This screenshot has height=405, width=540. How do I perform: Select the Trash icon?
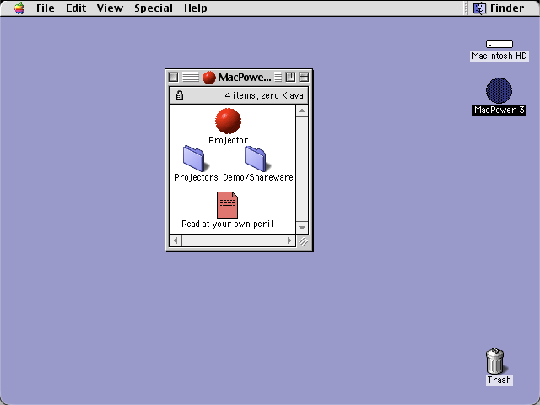click(x=495, y=360)
